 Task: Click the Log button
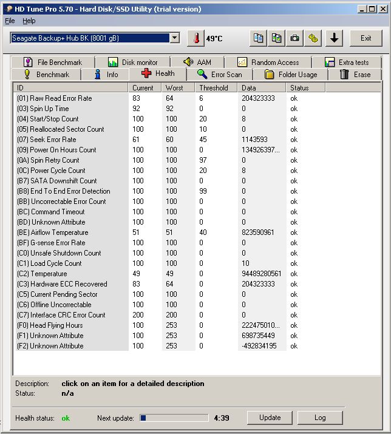point(320,418)
